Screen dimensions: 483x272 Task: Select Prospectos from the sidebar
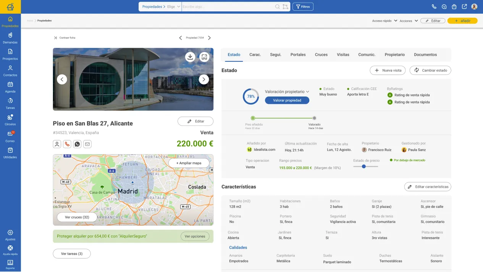(10, 55)
